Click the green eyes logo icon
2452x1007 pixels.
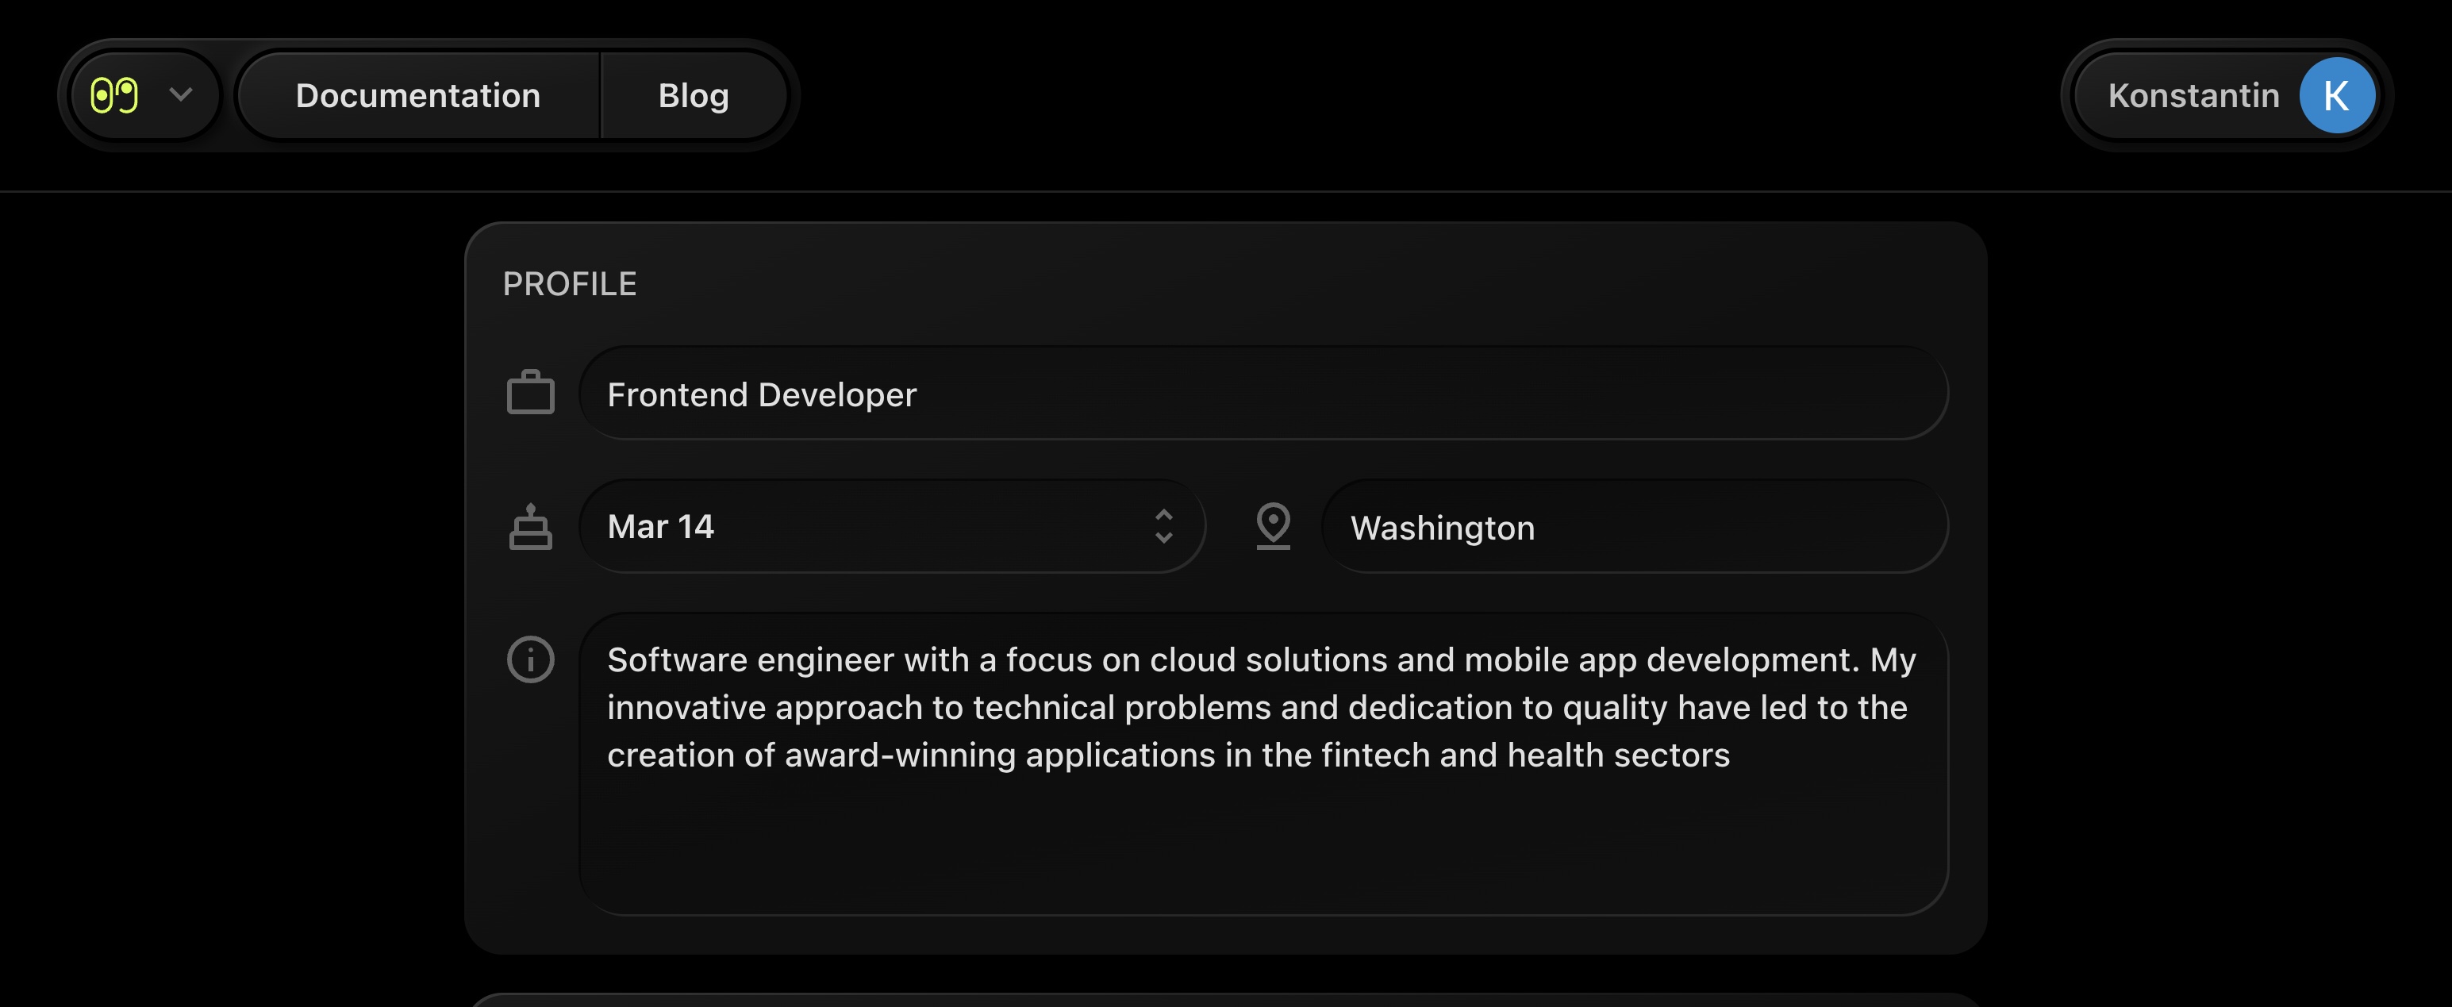pos(114,95)
